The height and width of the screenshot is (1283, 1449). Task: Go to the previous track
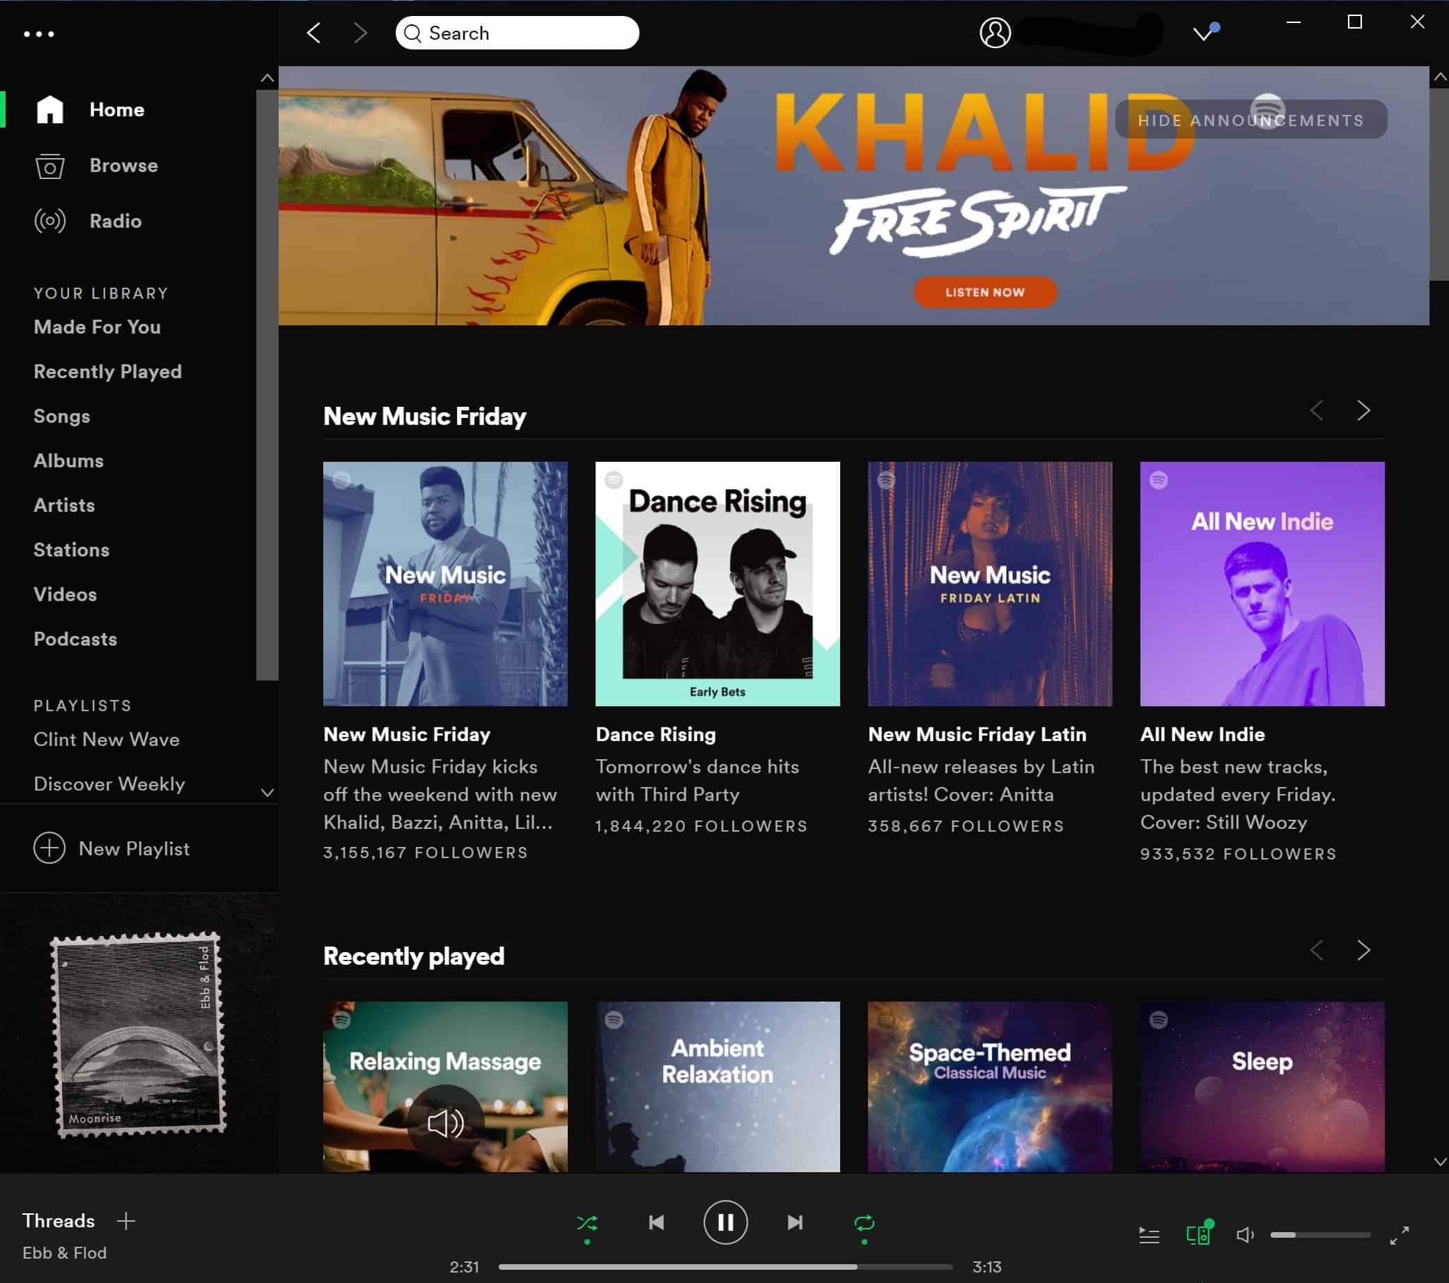(656, 1222)
